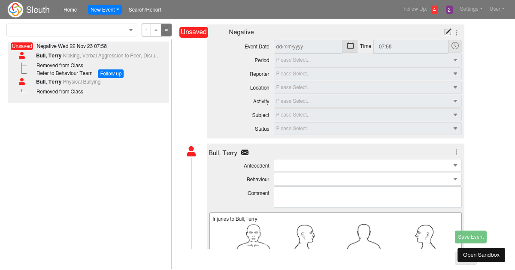Switch to the medium '=' list view
Image resolution: width=515 pixels, height=270 pixels.
point(156,30)
